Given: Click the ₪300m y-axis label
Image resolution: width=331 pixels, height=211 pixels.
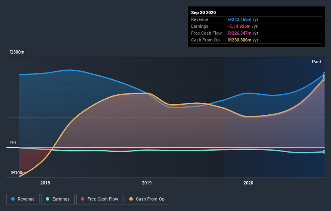Looking at the screenshot, I should pyautogui.click(x=17, y=52).
